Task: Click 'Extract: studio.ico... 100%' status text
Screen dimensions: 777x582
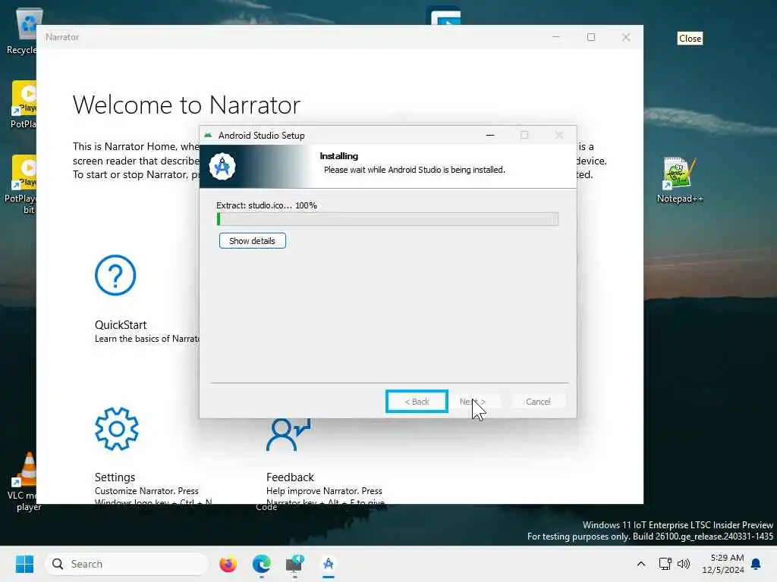Action: pos(266,205)
